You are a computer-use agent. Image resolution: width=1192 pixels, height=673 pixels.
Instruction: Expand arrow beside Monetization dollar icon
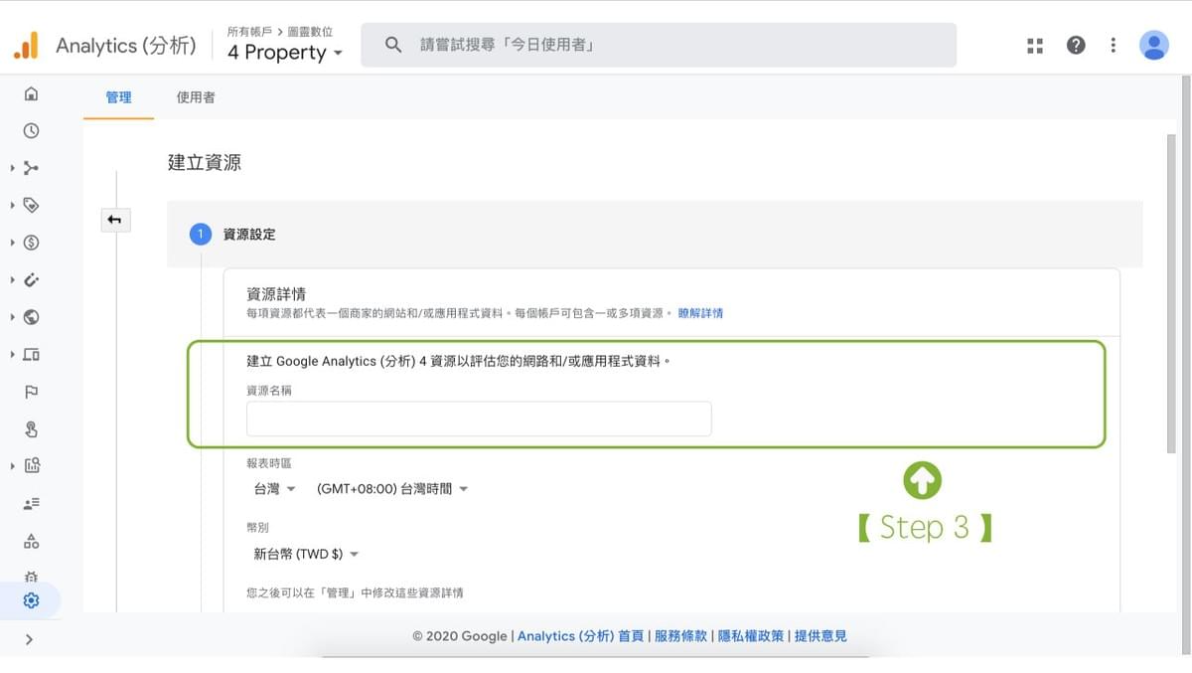[12, 243]
